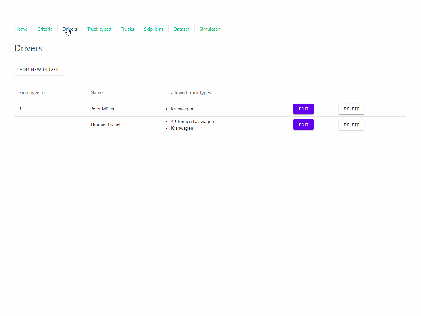Click the Add New Driver button
Image resolution: width=421 pixels, height=316 pixels.
39,69
